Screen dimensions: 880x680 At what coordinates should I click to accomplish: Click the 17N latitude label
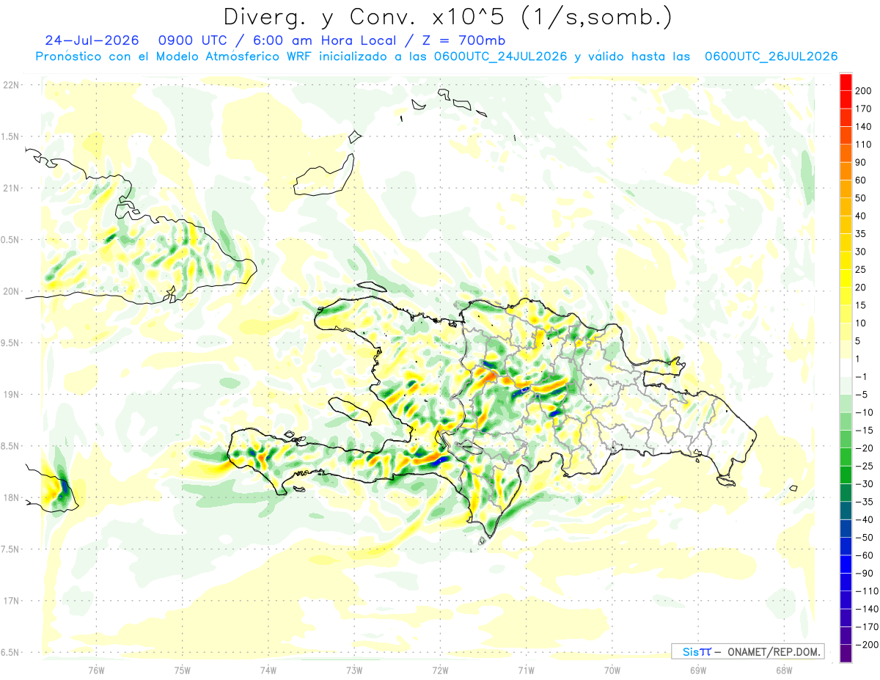[10, 601]
